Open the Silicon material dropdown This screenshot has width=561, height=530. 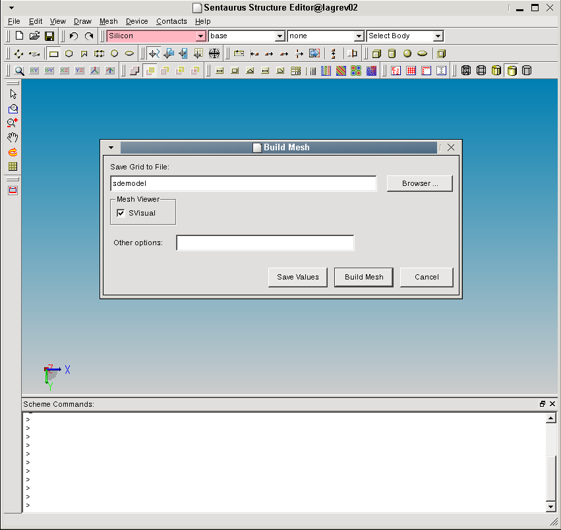pos(200,36)
